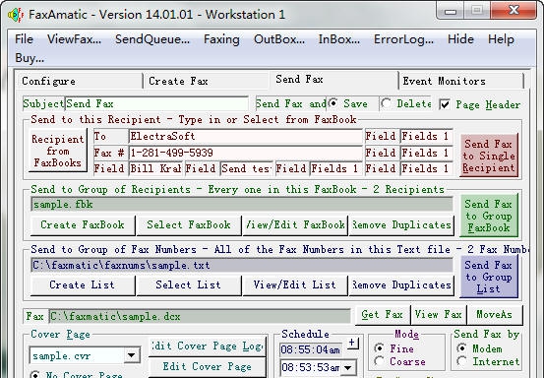Click the To field containing ElectraSoft
The image size is (544, 378).
(246, 136)
